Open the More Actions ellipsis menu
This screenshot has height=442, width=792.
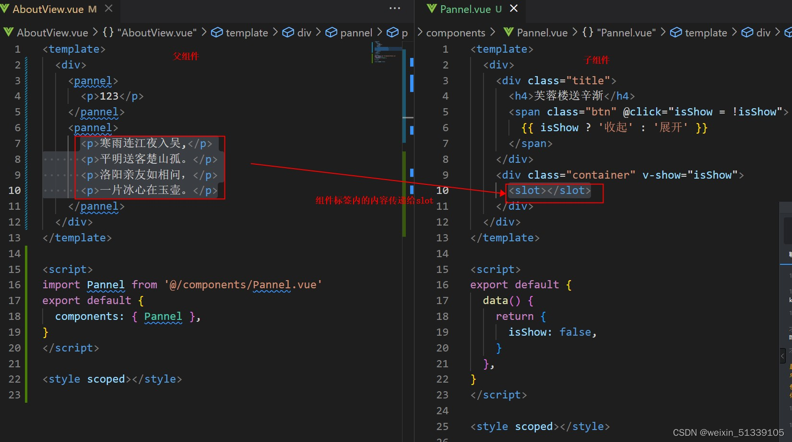point(395,9)
